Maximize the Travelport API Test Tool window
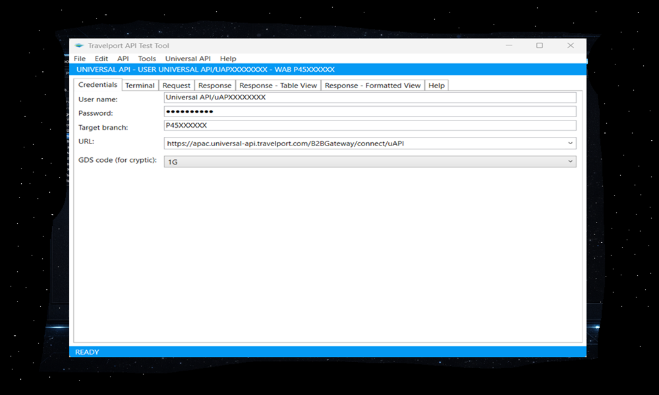The height and width of the screenshot is (395, 659). [x=540, y=46]
